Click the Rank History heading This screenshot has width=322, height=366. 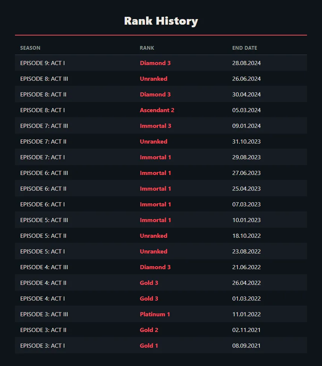161,21
